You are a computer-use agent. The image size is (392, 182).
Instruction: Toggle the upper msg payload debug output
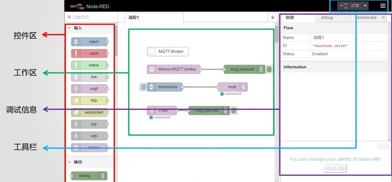(269, 69)
